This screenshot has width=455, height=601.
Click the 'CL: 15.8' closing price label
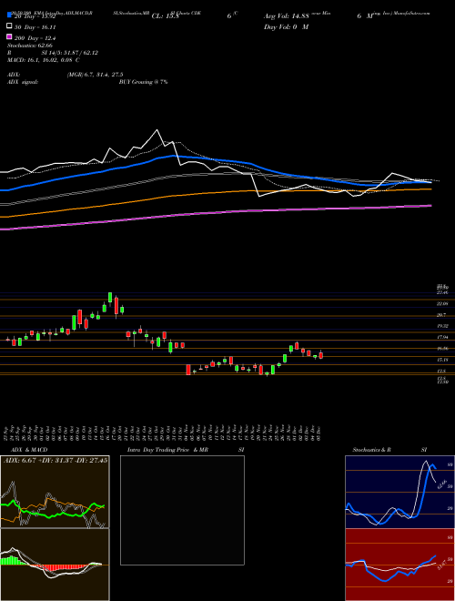166,16
